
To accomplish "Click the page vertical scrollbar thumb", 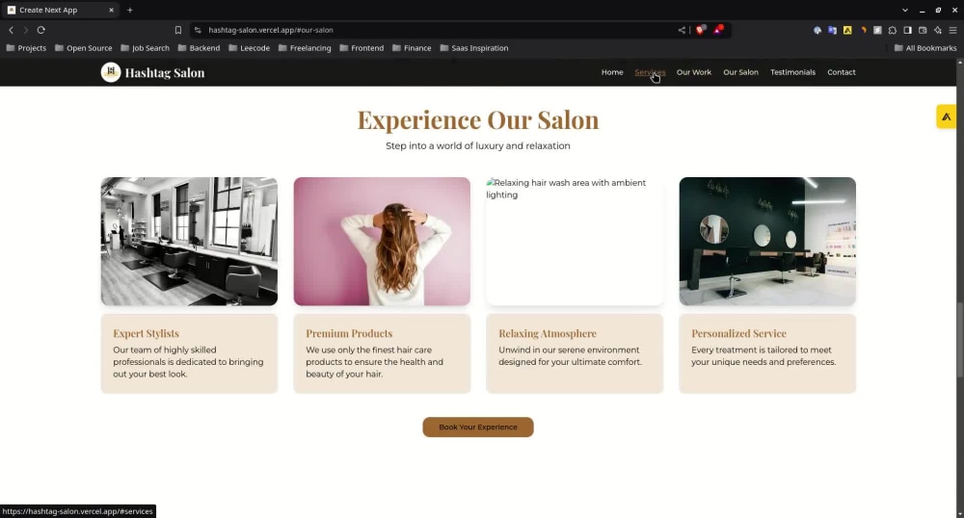I will tap(960, 339).
